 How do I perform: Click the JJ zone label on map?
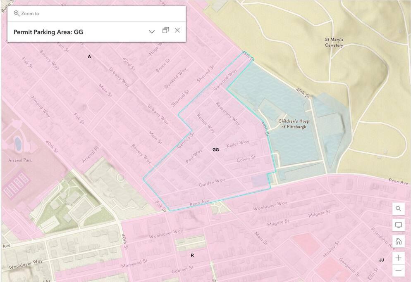pos(381,260)
